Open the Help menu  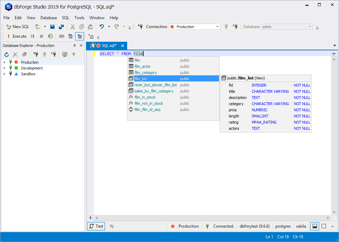click(x=114, y=18)
